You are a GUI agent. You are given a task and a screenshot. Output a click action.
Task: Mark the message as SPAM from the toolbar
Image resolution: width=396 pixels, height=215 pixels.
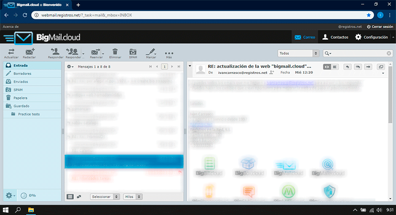point(133,52)
